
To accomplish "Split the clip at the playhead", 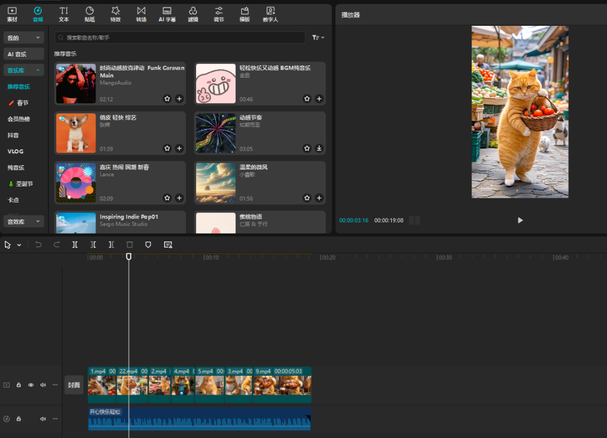I will click(75, 244).
